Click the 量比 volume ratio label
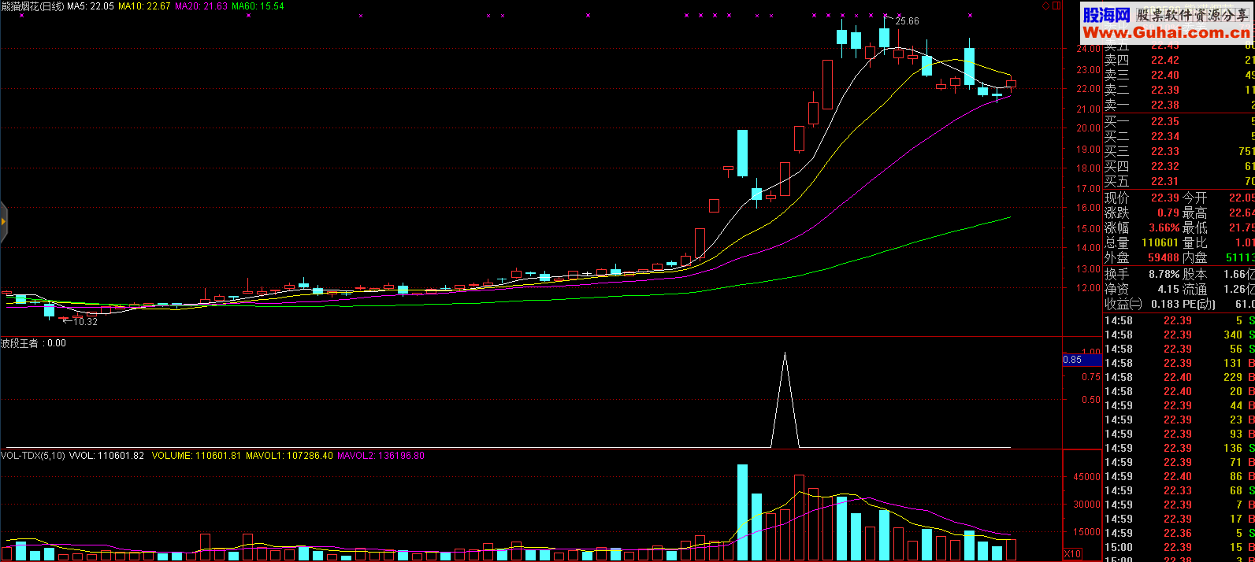Viewport: 1255px width, 562px height. click(x=1194, y=243)
